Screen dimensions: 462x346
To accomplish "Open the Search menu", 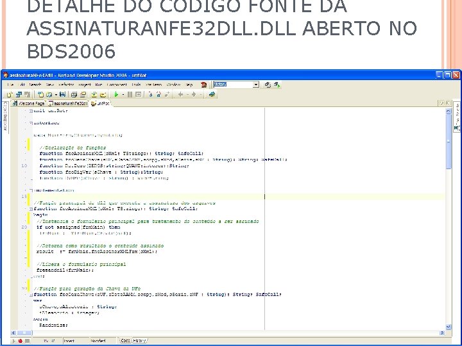I will tap(35, 85).
